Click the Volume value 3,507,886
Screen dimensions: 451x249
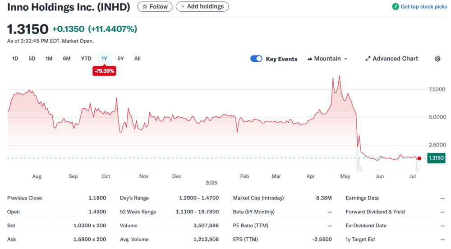(x=206, y=226)
